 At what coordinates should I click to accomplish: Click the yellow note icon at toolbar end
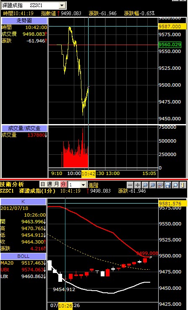click(x=183, y=185)
